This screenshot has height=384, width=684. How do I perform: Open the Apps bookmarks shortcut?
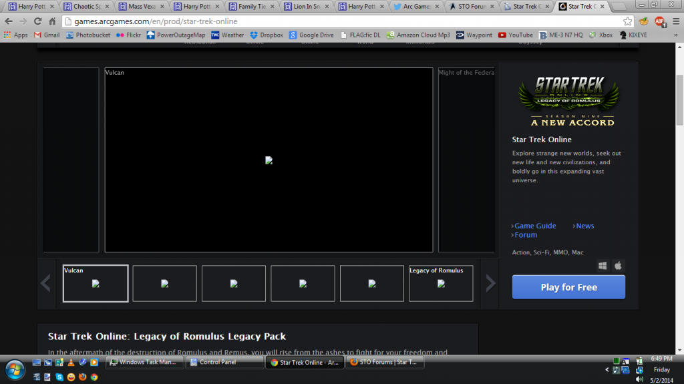tap(16, 35)
